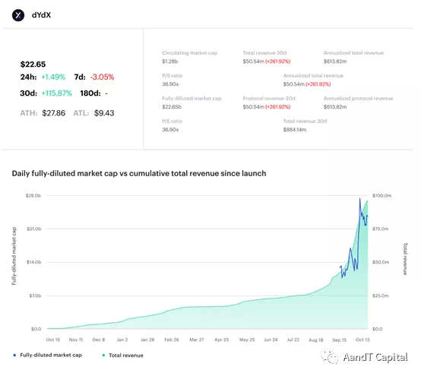Click the dYdX logo icon
Image resolution: width=421 pixels, height=376 pixels.
coord(18,15)
